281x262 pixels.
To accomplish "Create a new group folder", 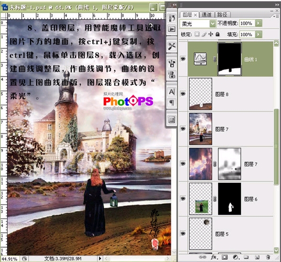I will [x=246, y=257].
